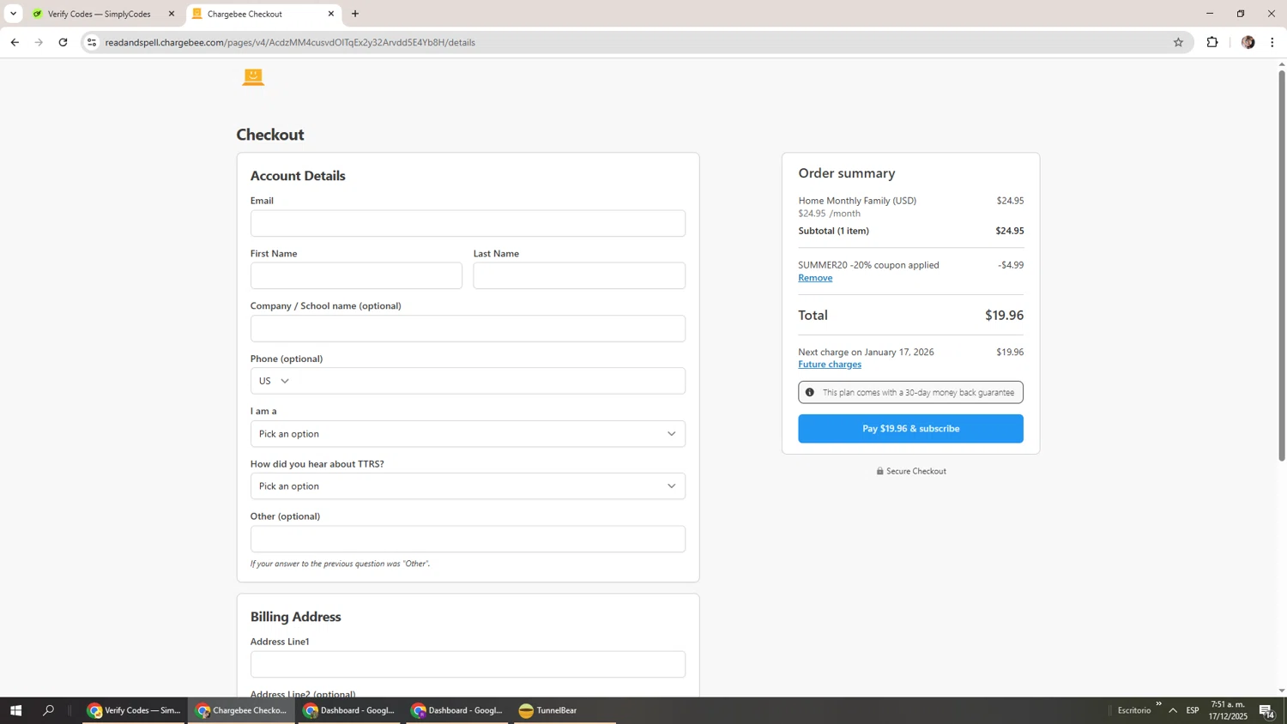Click the info icon beside money back guarantee
Screen dimensions: 1287x724
809,392
